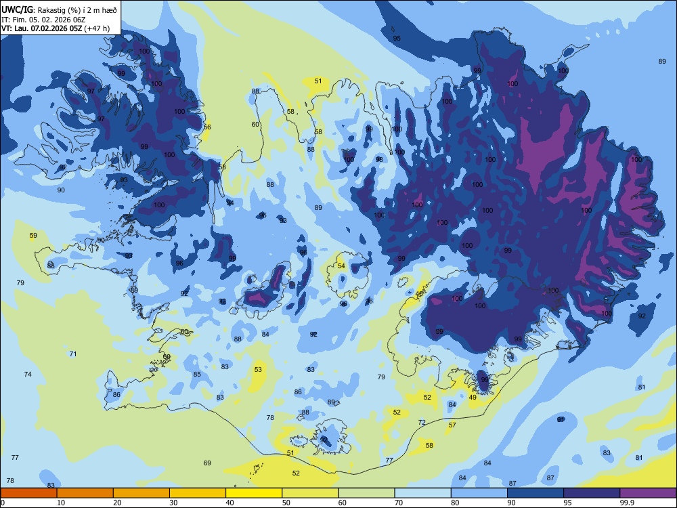
Task: Click the 20–30 legend color swatch
Action: coord(141,493)
